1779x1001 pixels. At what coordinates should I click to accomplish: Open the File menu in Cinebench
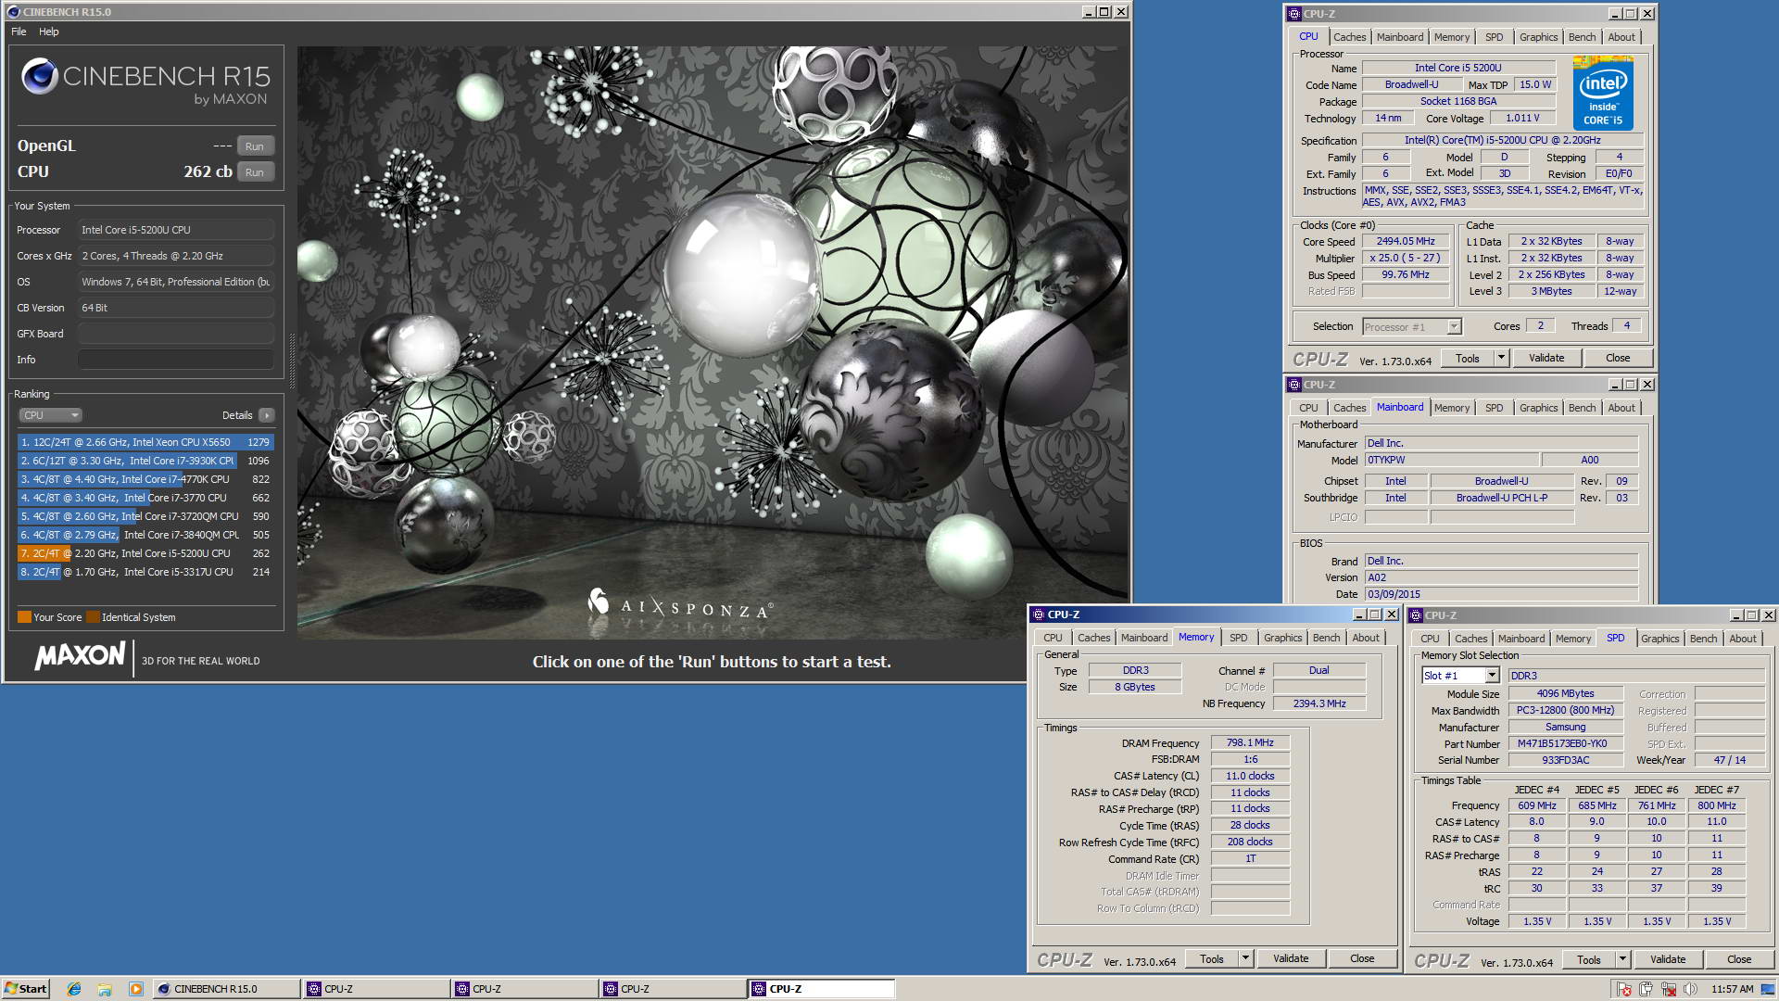pyautogui.click(x=19, y=32)
